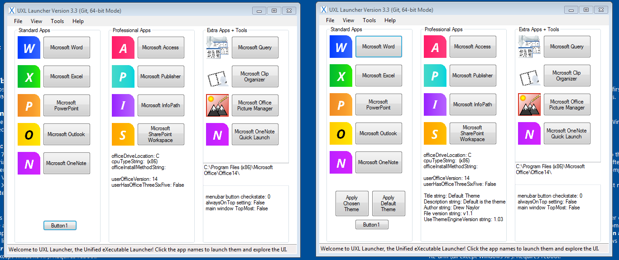Click the yellow Outlook icon in left window

[x=29, y=134]
